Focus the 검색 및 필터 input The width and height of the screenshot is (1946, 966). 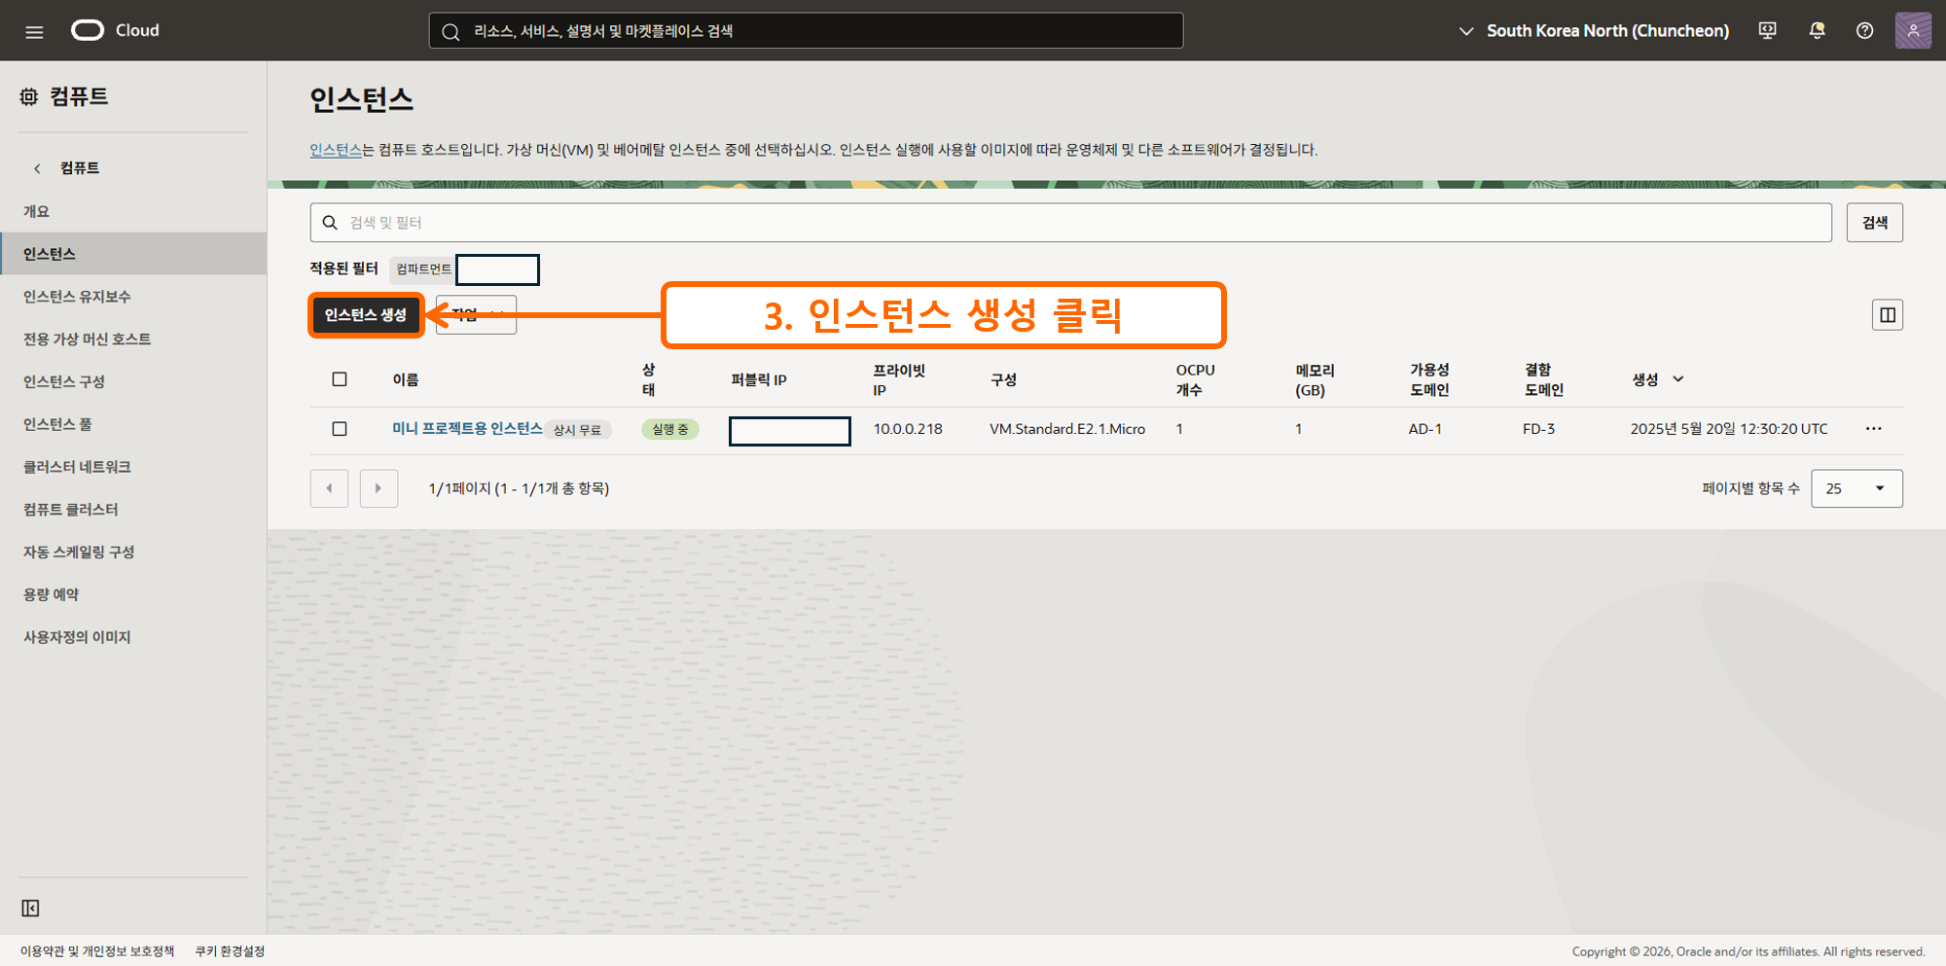[1070, 223]
